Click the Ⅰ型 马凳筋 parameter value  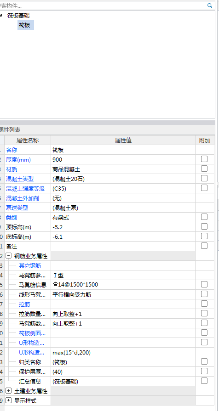[x=123, y=276]
